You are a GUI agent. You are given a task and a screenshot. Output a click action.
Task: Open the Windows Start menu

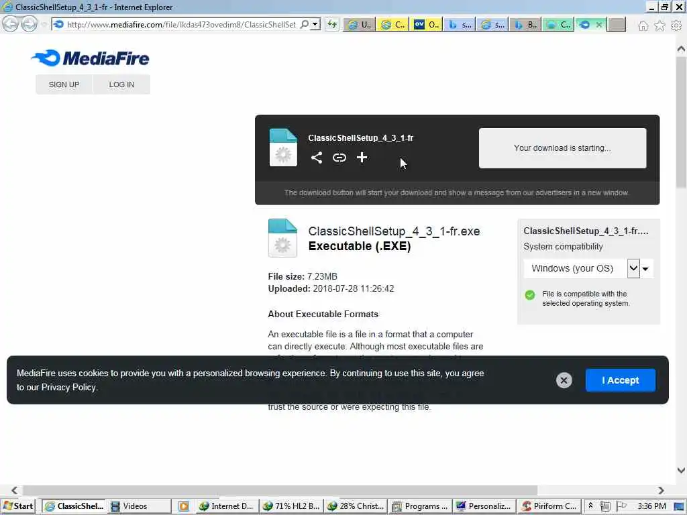click(x=18, y=506)
